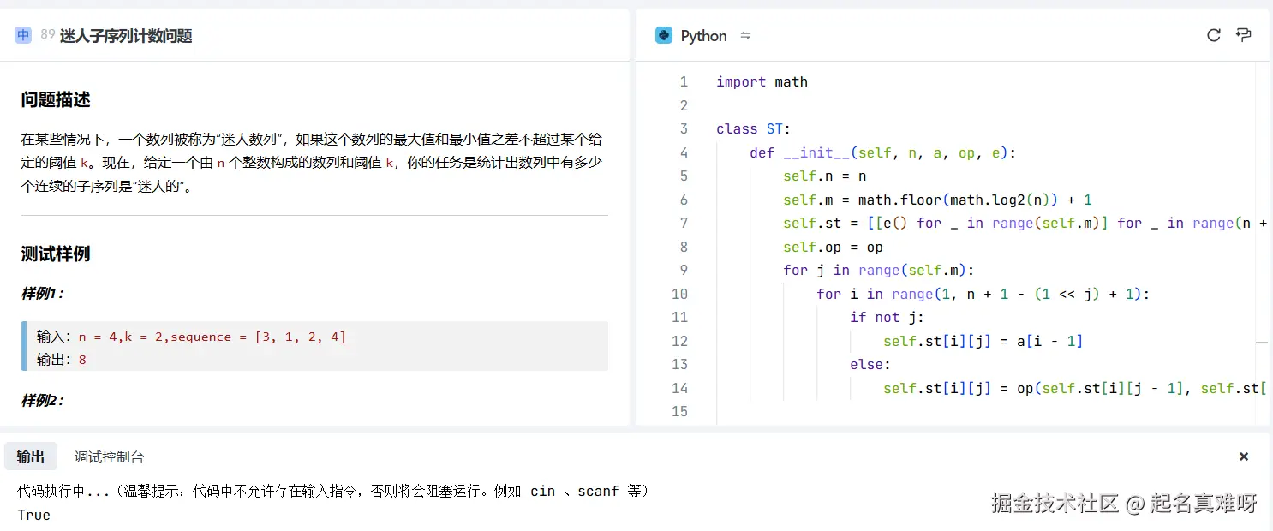The width and height of the screenshot is (1273, 531).
Task: Place cursor on "import math" line
Action: coord(762,82)
